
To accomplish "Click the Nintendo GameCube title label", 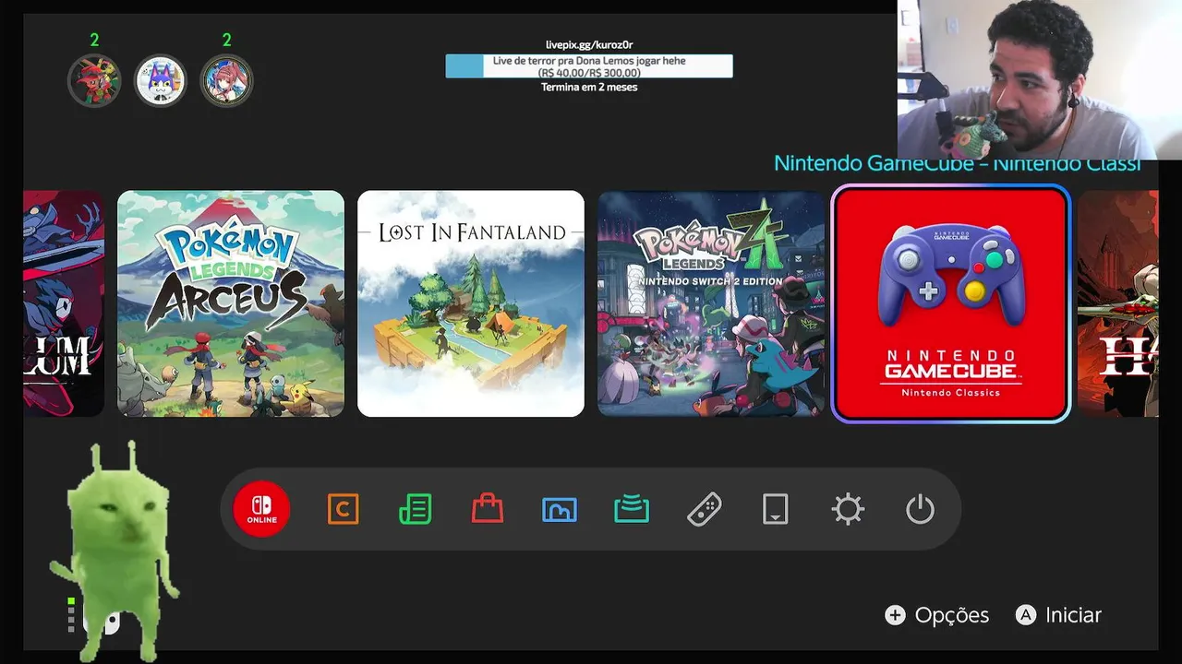I will click(958, 164).
